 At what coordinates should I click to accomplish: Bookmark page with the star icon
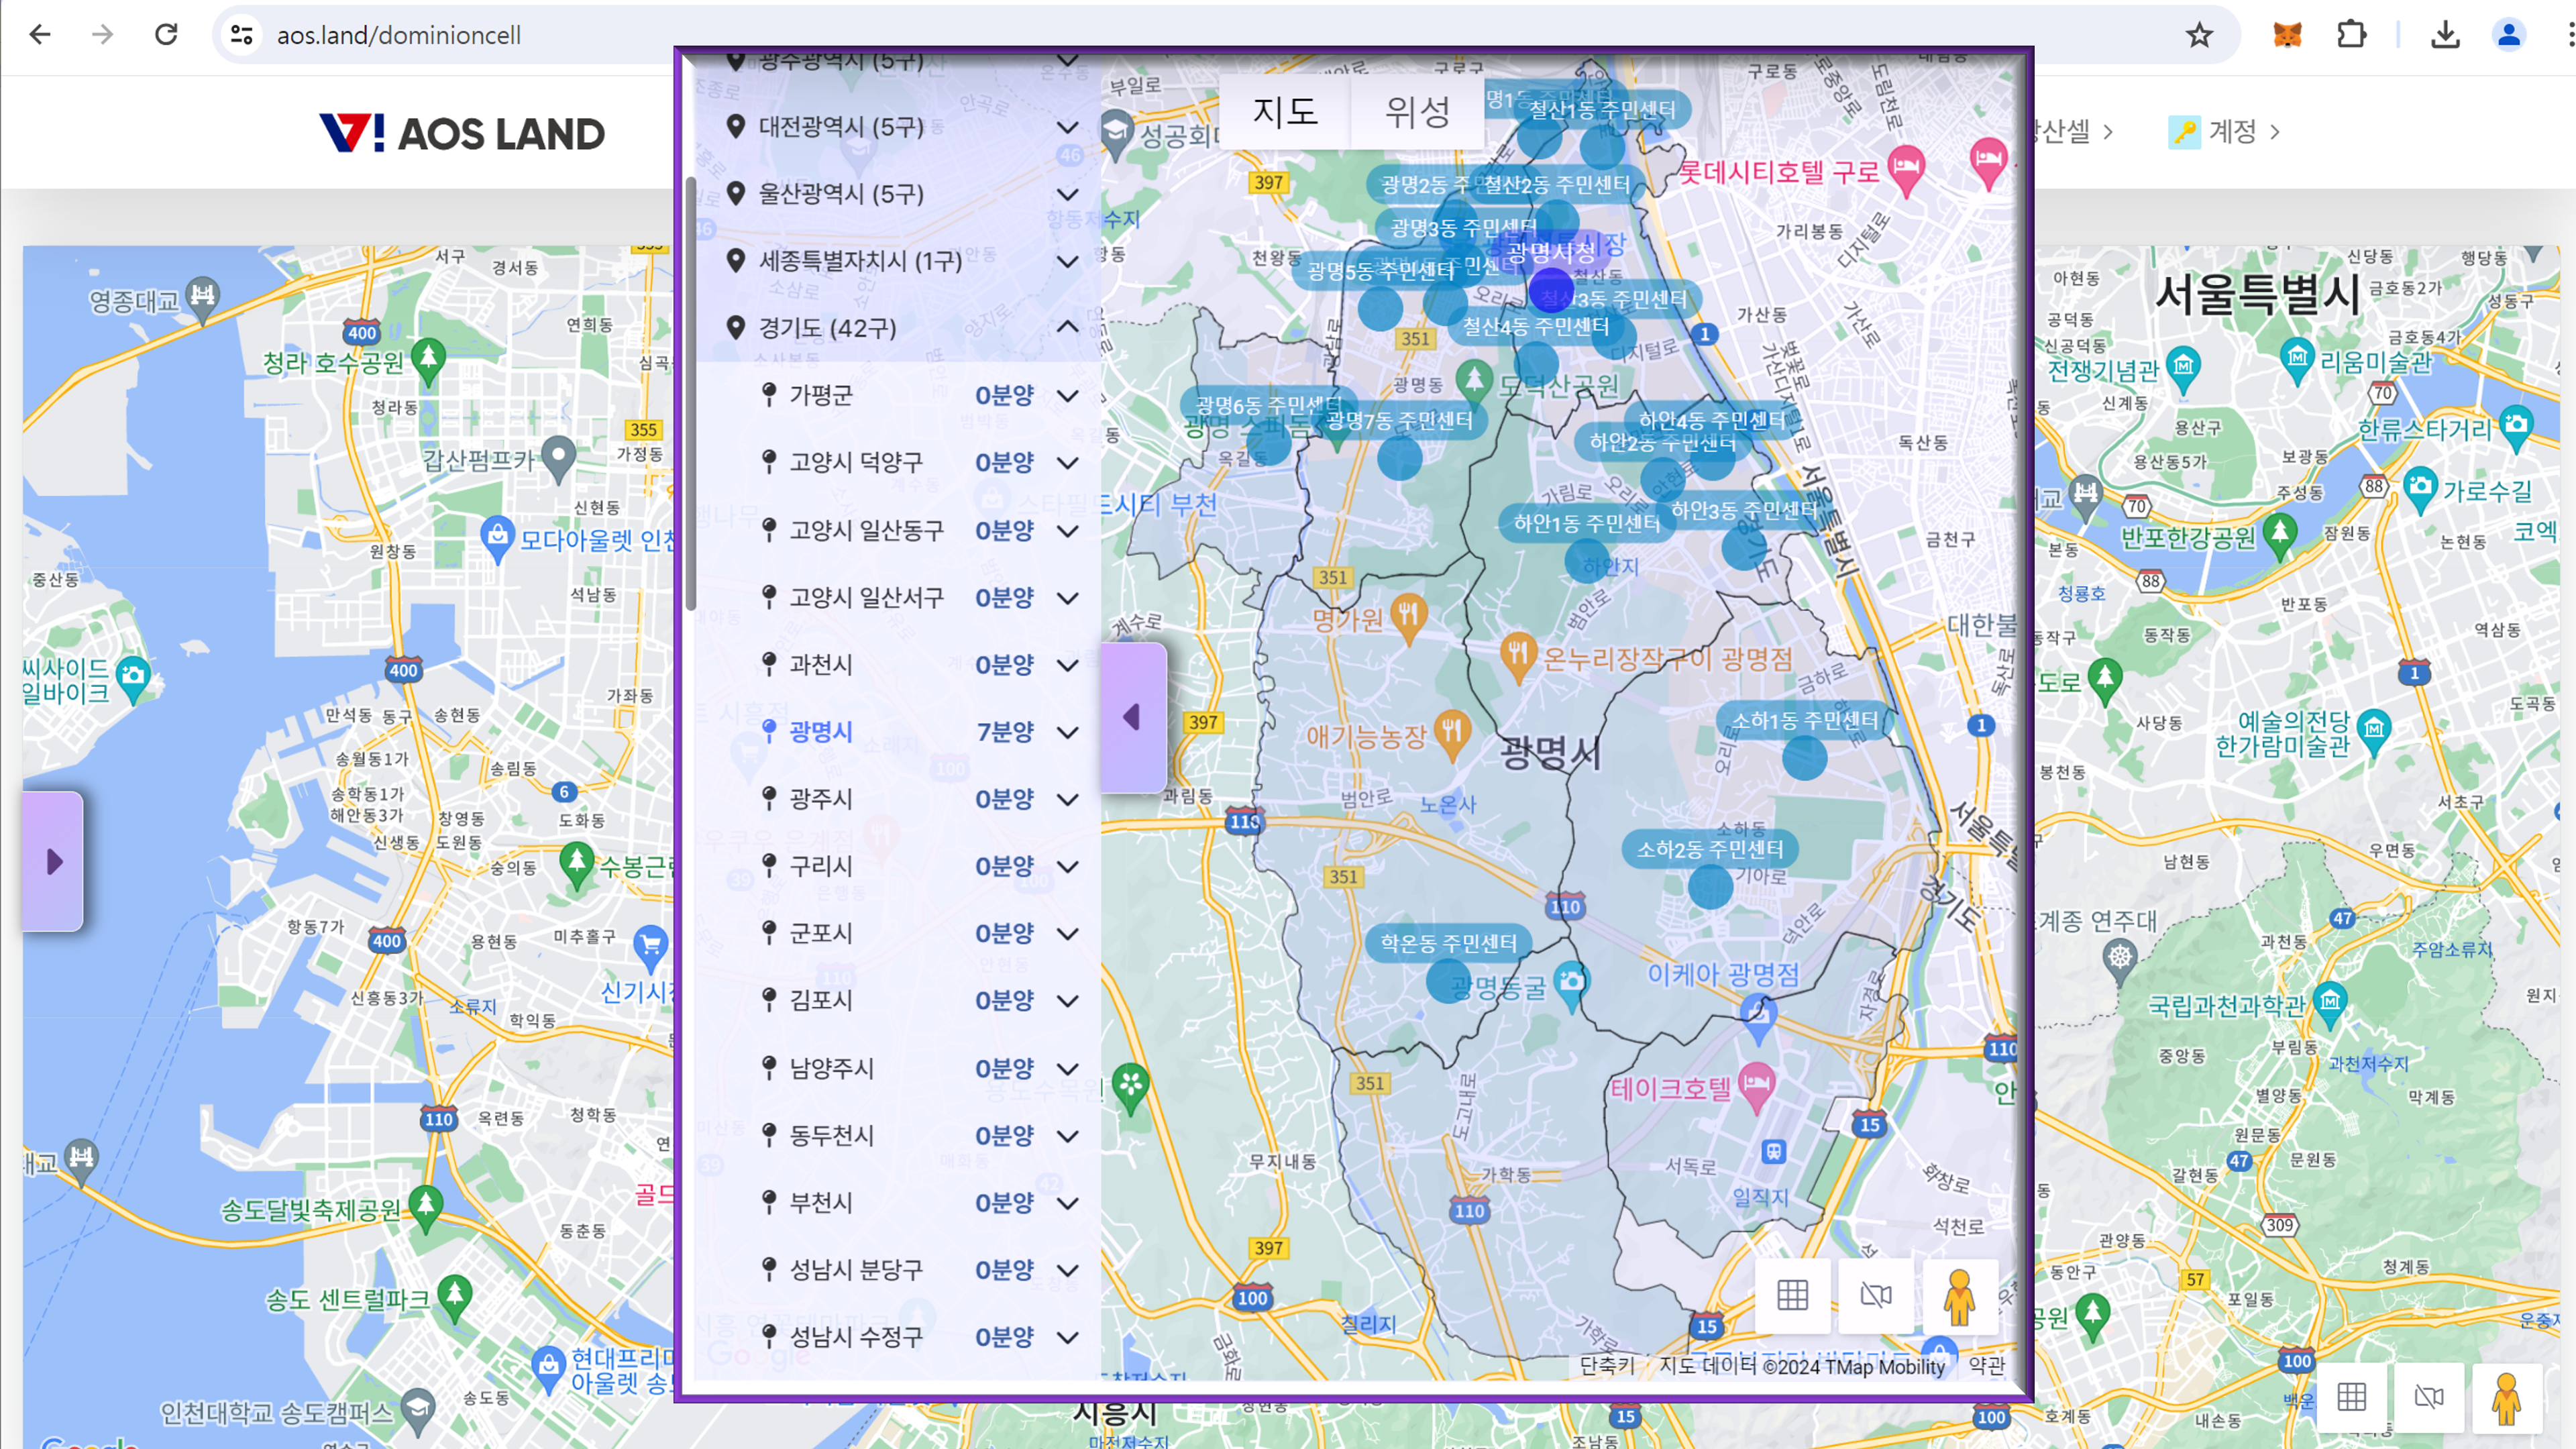point(2199,35)
